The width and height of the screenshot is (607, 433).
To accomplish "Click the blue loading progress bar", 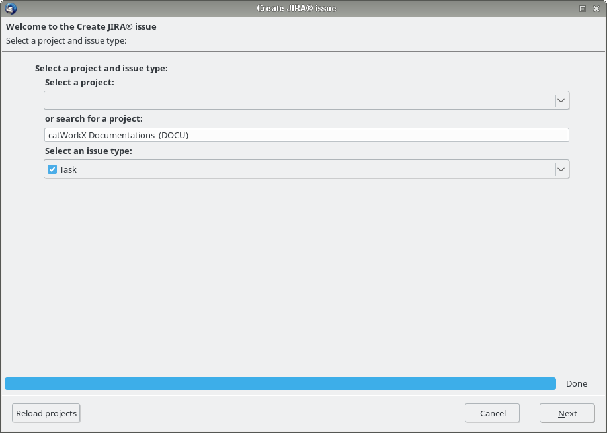I will (280, 383).
